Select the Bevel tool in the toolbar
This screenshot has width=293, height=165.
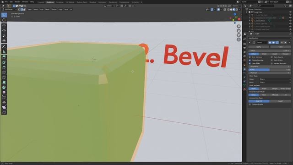(4, 67)
